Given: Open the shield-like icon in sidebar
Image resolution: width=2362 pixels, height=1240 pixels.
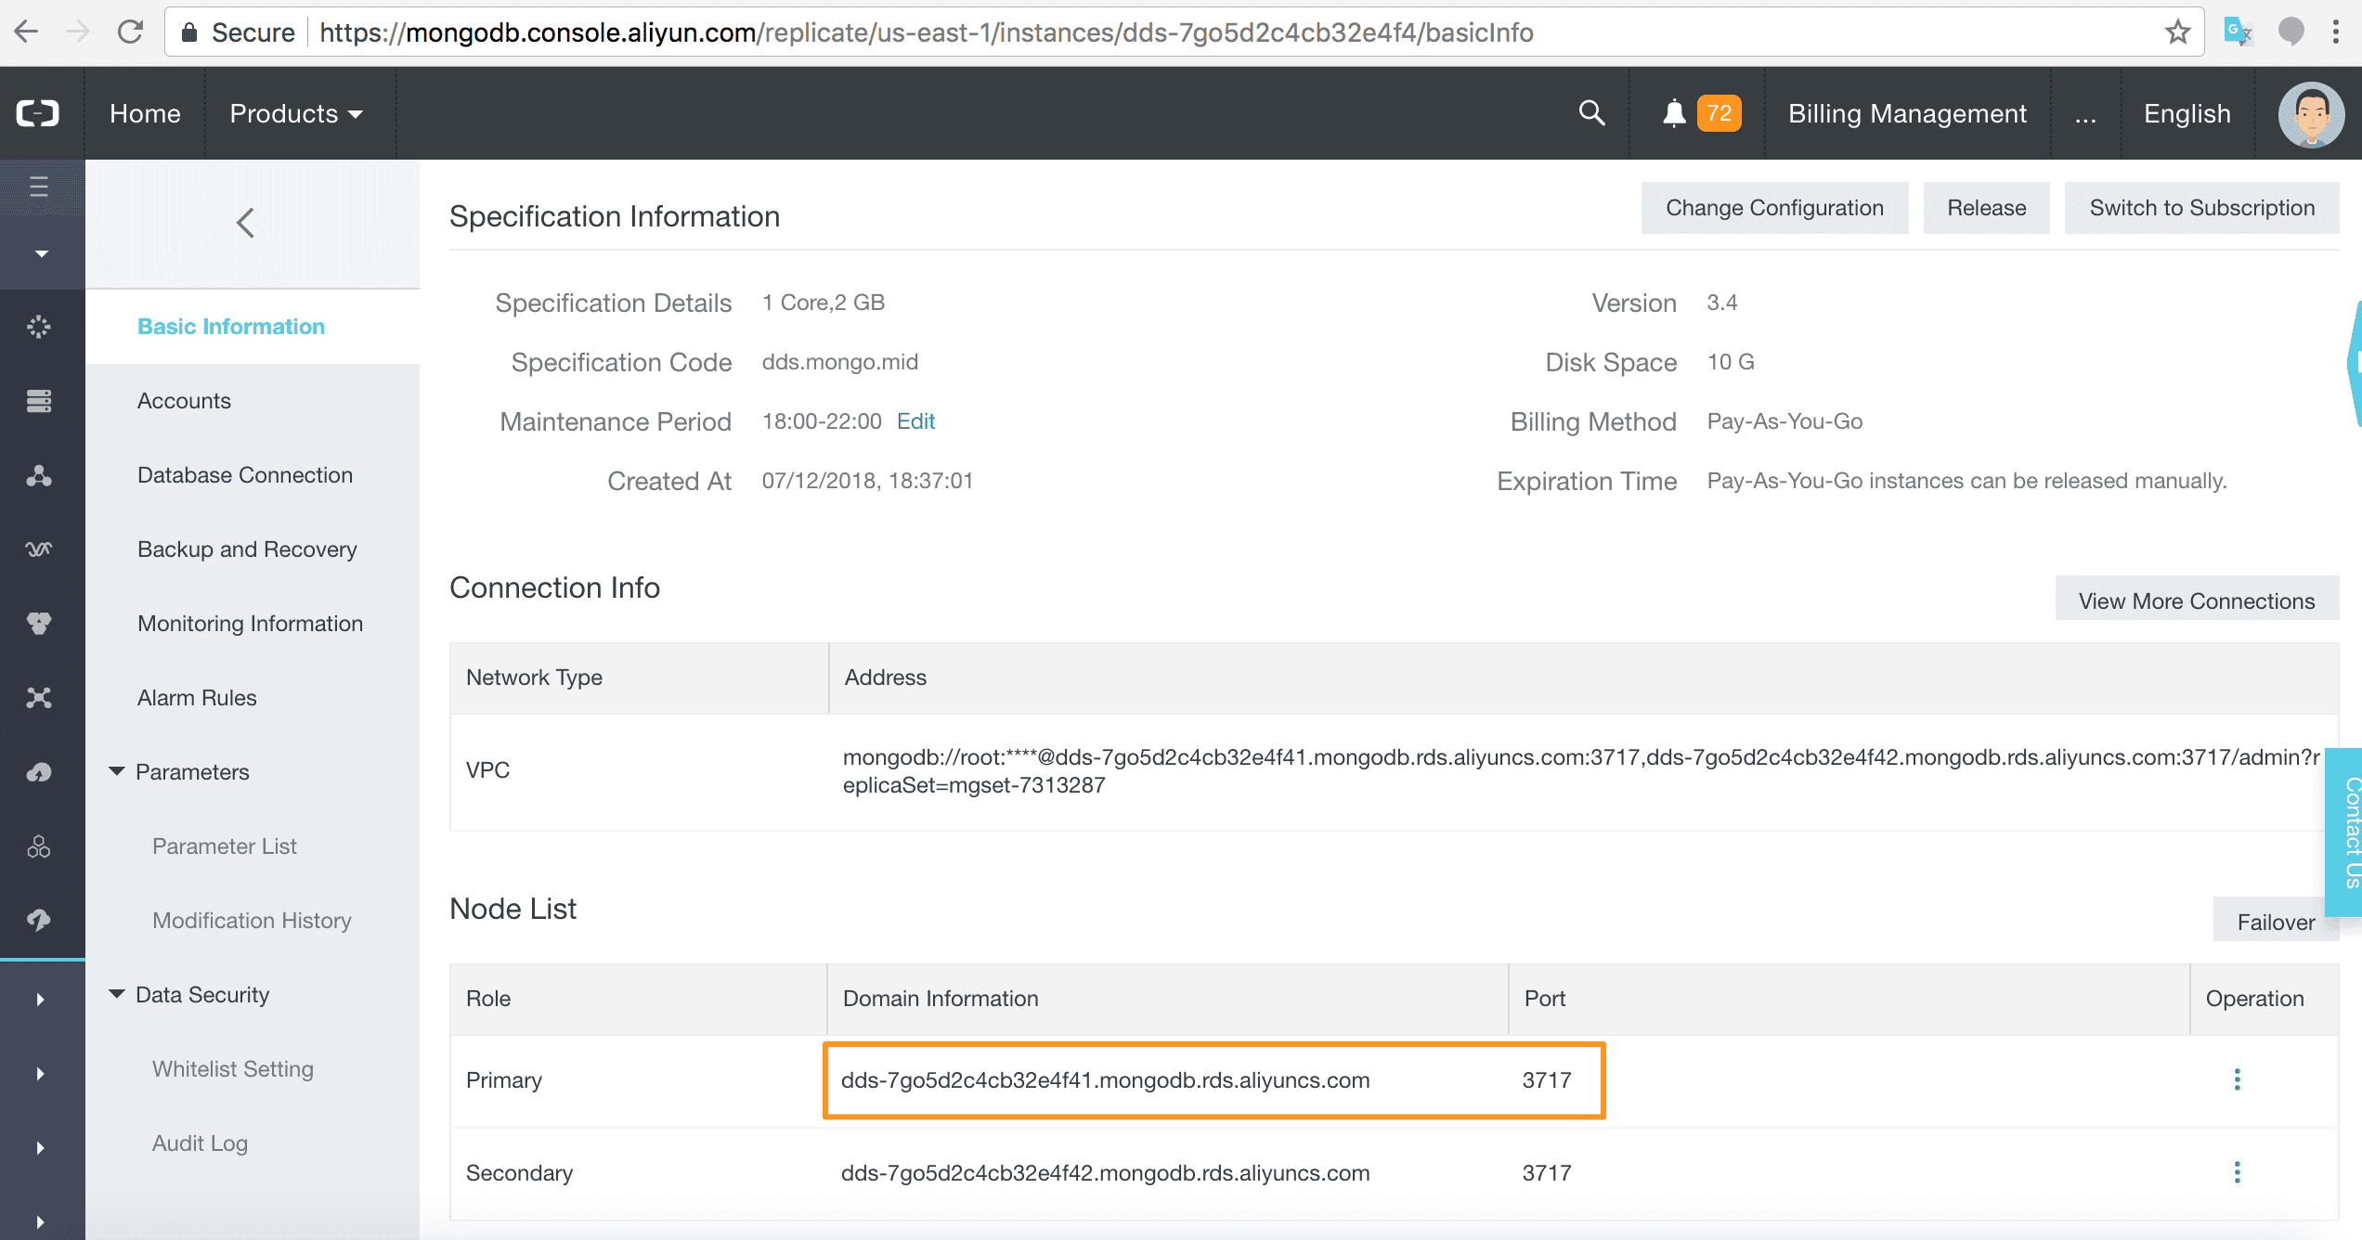Looking at the screenshot, I should tap(39, 624).
